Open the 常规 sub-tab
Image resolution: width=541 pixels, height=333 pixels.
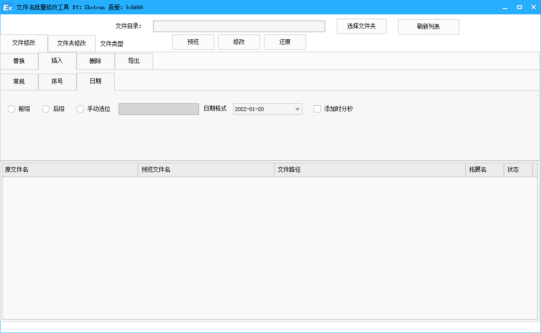[19, 82]
